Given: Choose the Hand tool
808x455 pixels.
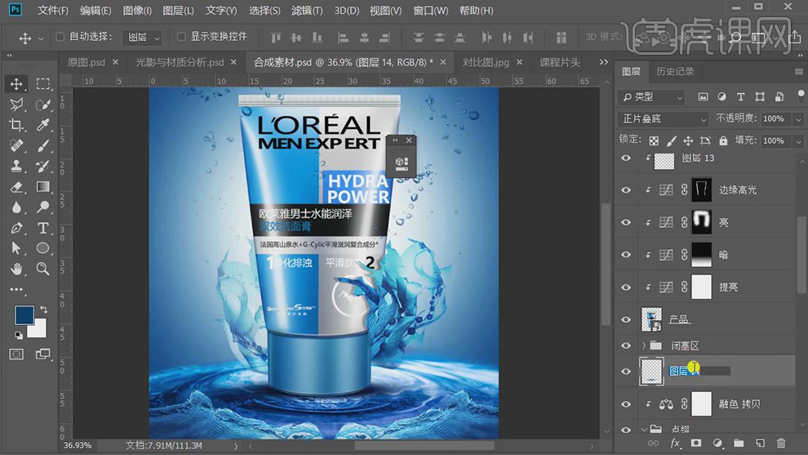Looking at the screenshot, I should point(16,269).
